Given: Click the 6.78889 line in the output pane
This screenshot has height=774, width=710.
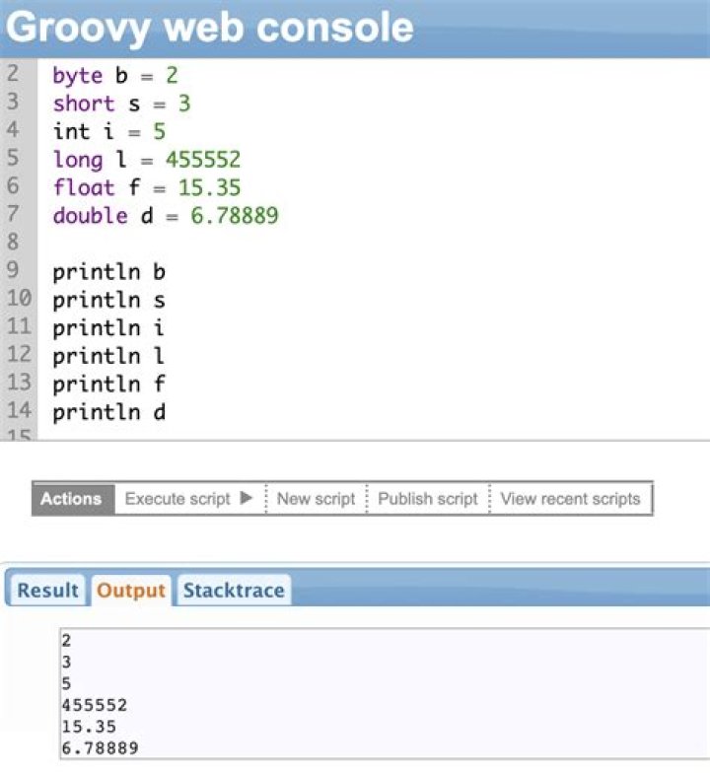Looking at the screenshot, I should (x=100, y=748).
